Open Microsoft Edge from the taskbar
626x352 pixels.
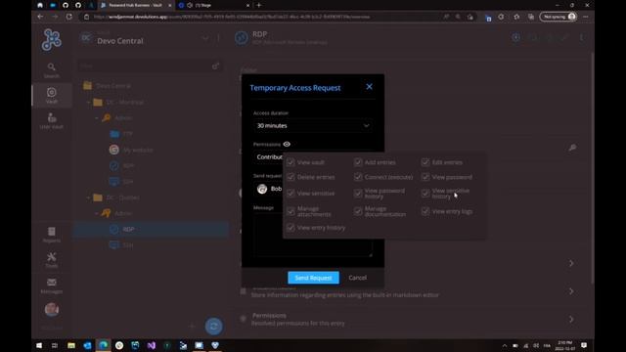(x=103, y=345)
